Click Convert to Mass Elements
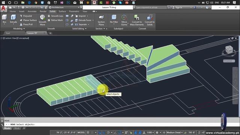This screenshot has height=135, width=240. [x=137, y=20]
